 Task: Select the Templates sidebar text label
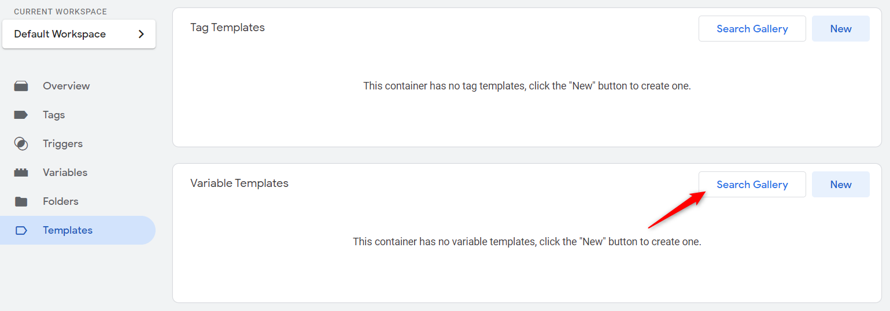click(68, 230)
